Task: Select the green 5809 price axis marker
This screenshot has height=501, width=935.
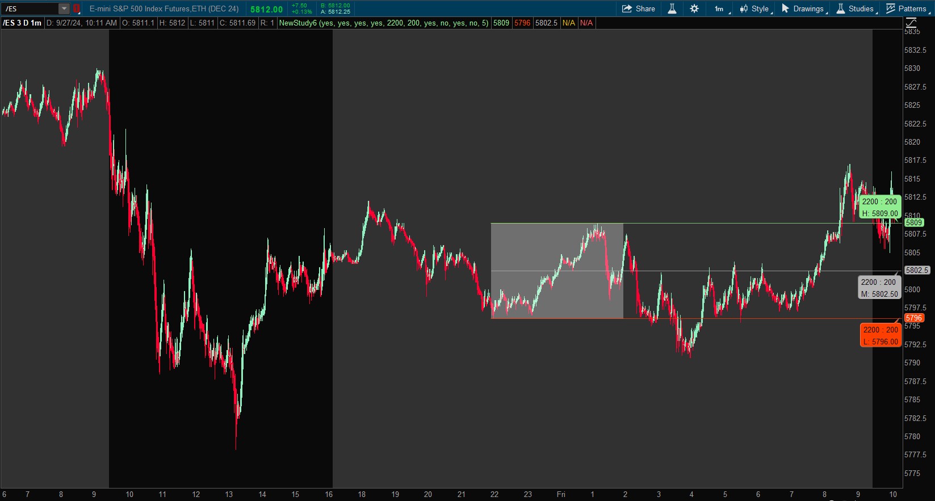Action: pyautogui.click(x=913, y=222)
